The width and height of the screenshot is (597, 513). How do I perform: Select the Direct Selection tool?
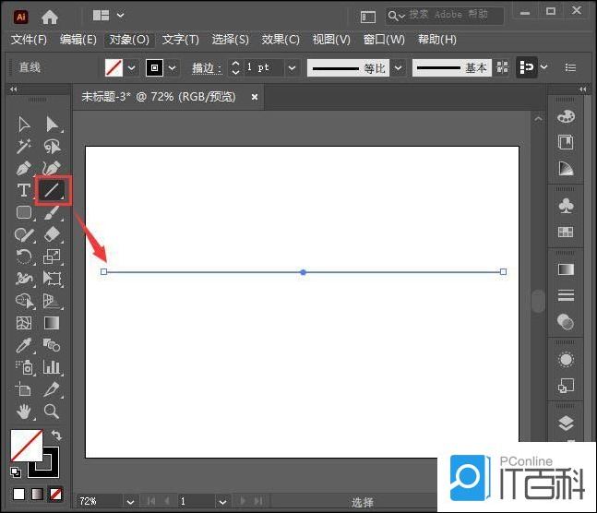[x=53, y=125]
